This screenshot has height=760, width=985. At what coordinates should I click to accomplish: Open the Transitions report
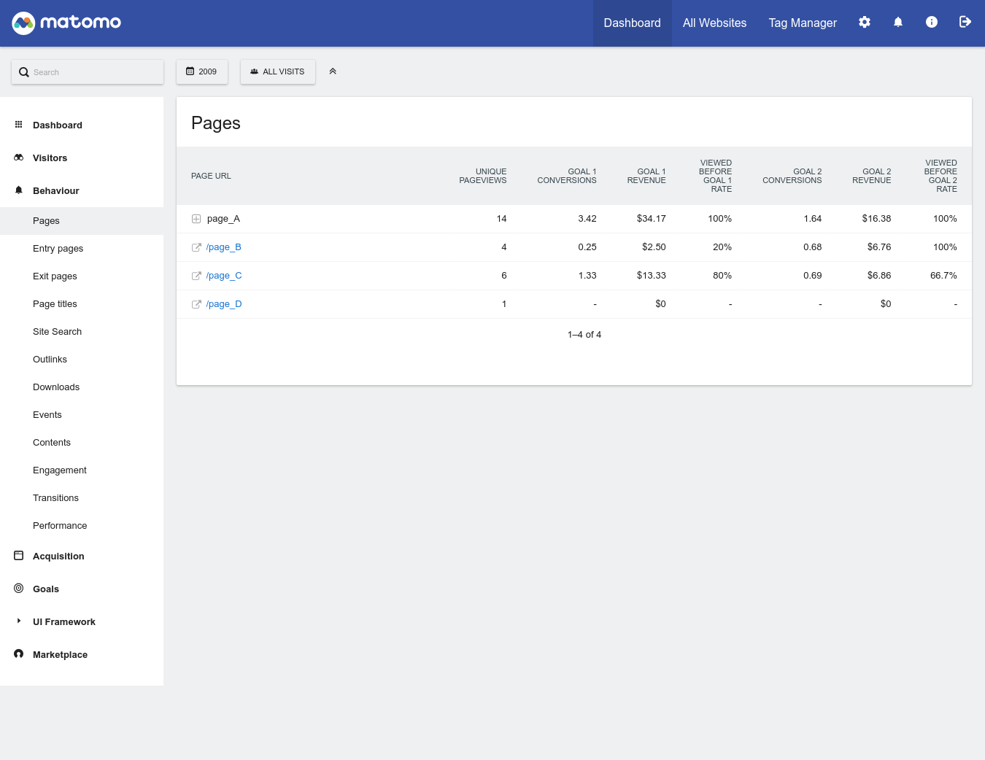tap(55, 498)
